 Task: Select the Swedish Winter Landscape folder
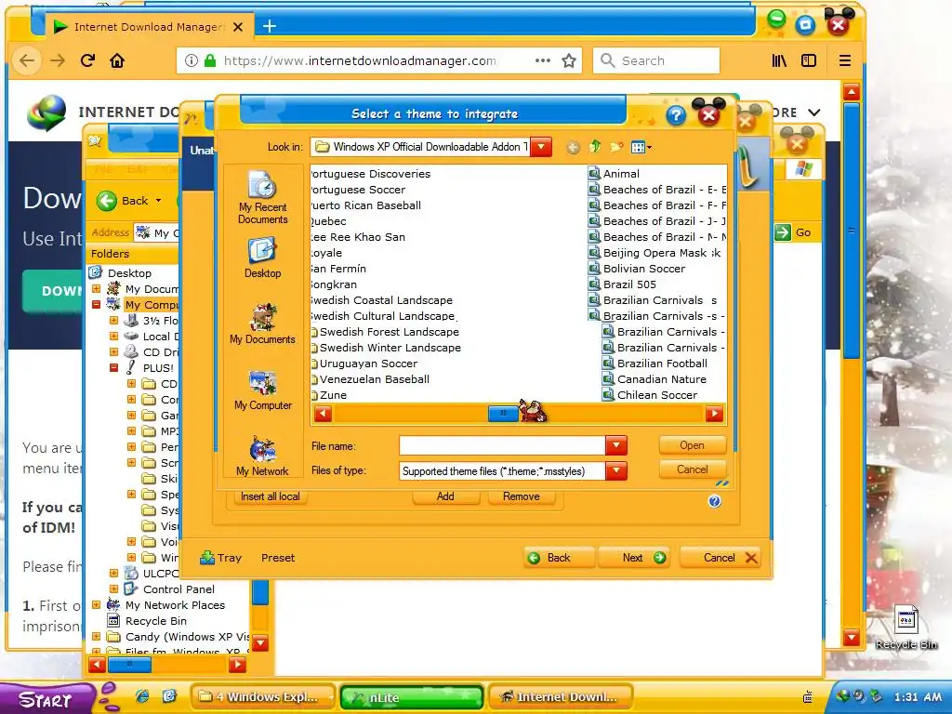point(386,348)
